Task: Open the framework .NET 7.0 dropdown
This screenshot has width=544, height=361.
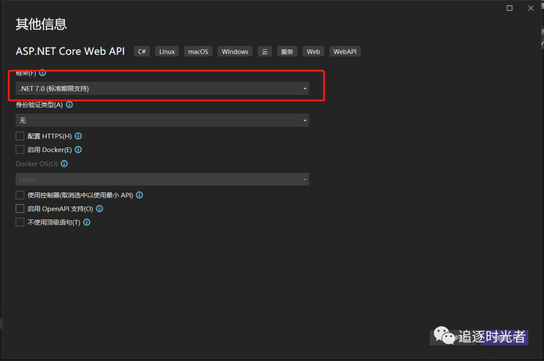Action: (x=162, y=89)
